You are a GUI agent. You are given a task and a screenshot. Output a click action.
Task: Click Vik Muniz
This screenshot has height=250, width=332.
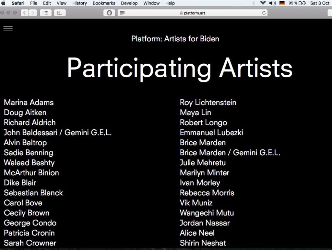(x=196, y=203)
